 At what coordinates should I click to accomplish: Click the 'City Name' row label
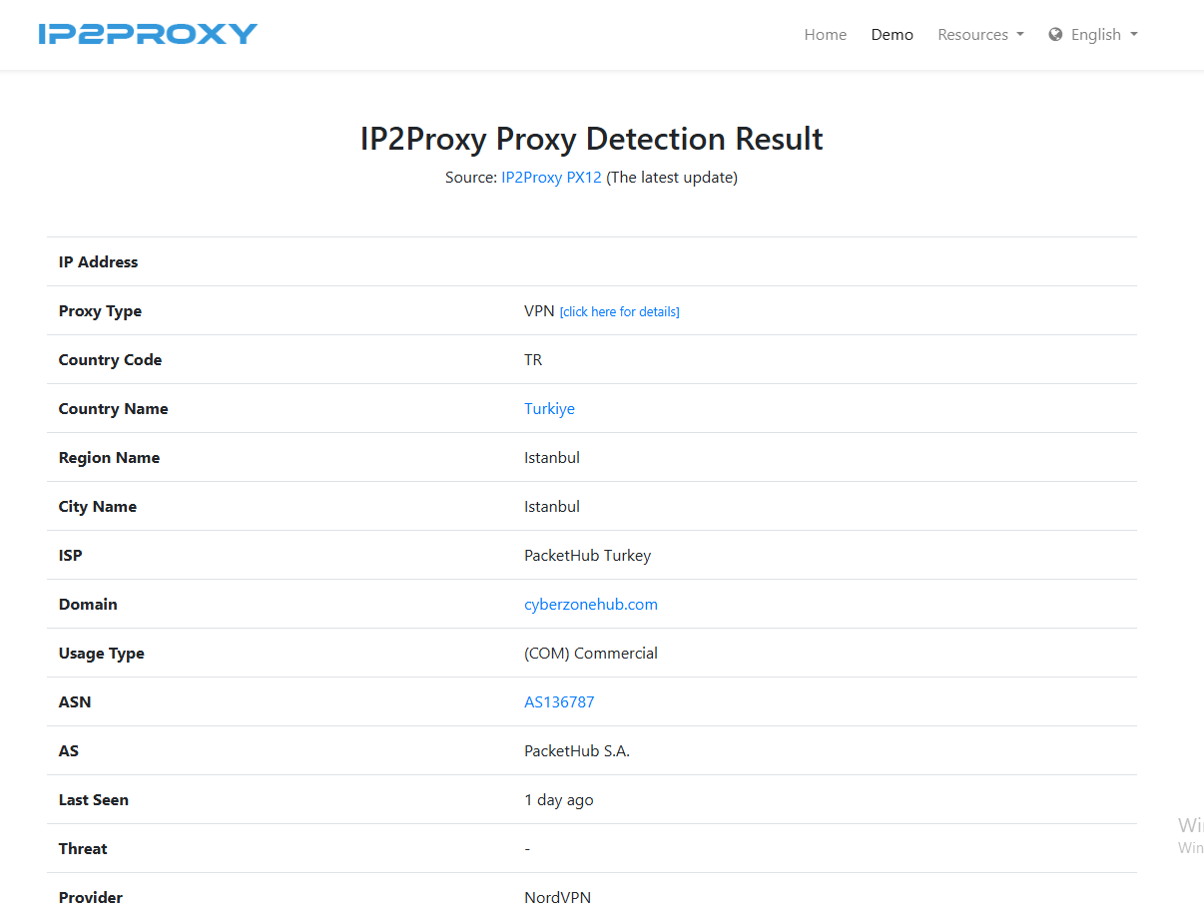98,507
